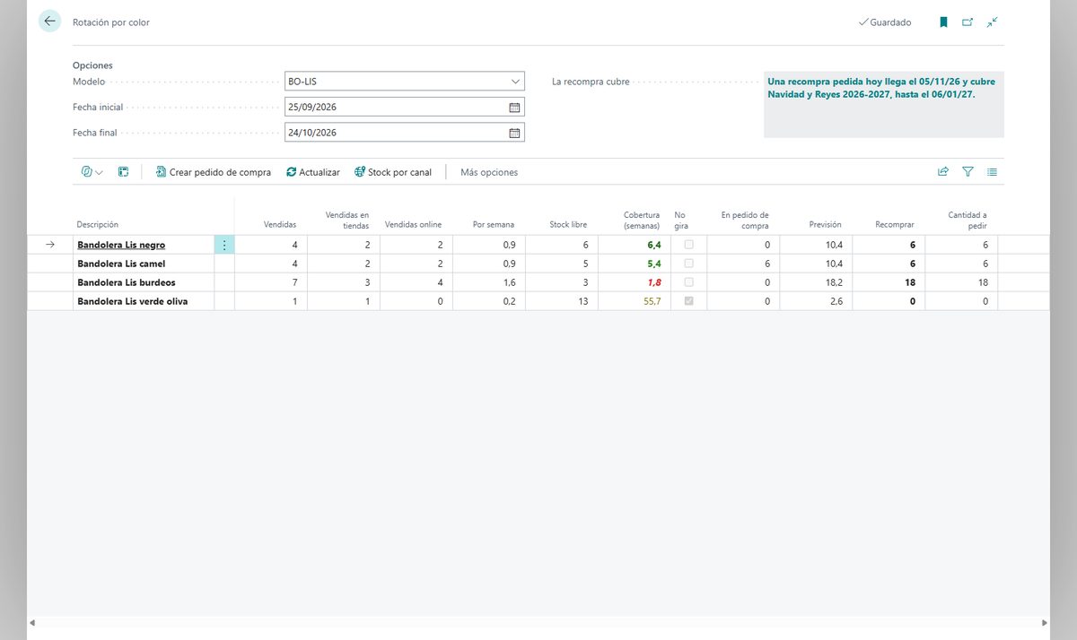Show more options for Bandolera Lis negro
1077x640 pixels.
[223, 245]
